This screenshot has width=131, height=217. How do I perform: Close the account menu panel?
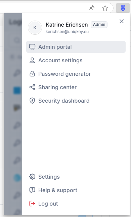tap(122, 21)
